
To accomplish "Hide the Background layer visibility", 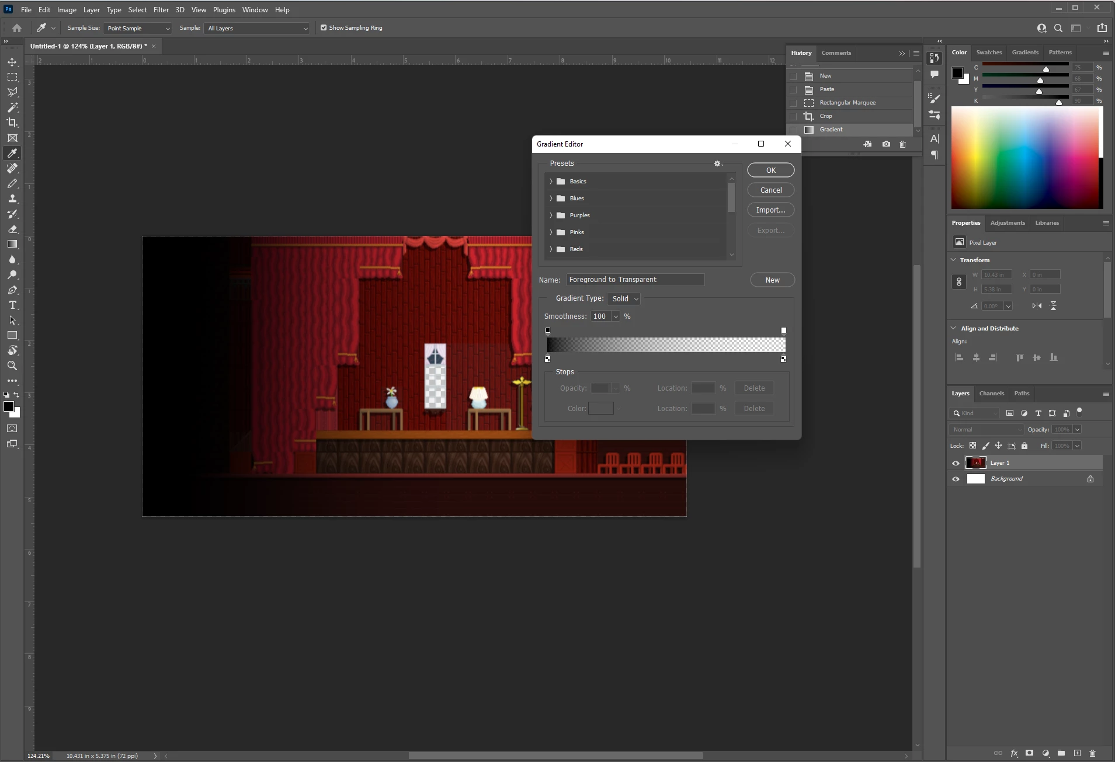I will 956,479.
